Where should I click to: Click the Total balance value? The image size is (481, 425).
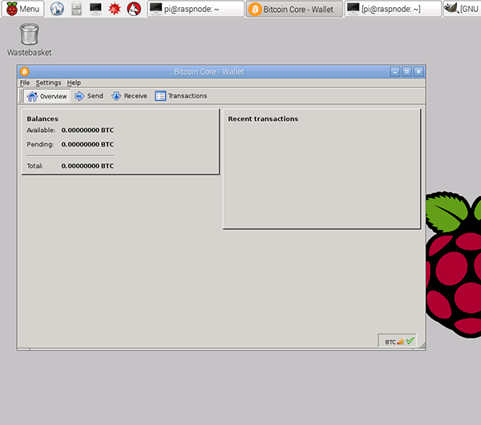[x=87, y=166]
